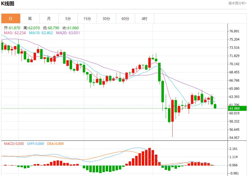
Task: Click the DIFF value label
Action: click(x=36, y=144)
